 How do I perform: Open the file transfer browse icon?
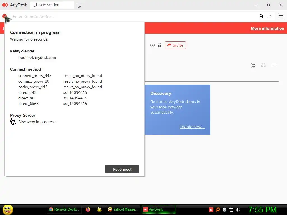tap(261, 16)
